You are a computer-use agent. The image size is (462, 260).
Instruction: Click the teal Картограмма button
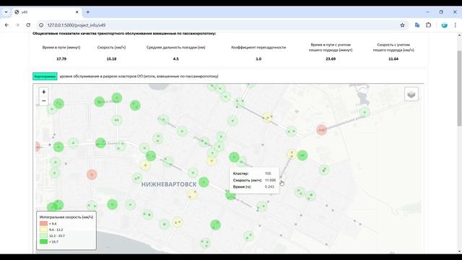tap(45, 77)
